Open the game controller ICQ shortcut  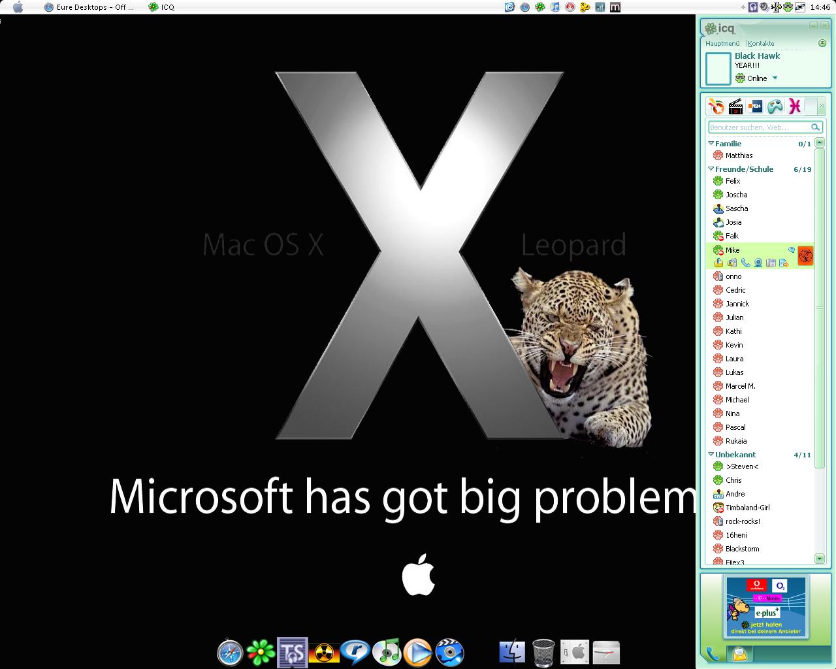(775, 106)
